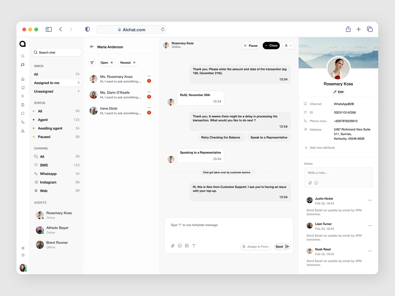Open the settings gear at the sidebar bottom

coord(22,248)
